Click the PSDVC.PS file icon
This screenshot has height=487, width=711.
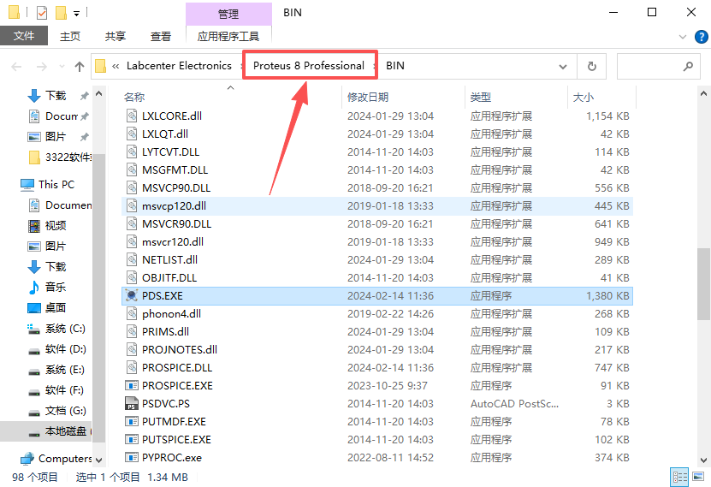click(x=131, y=403)
